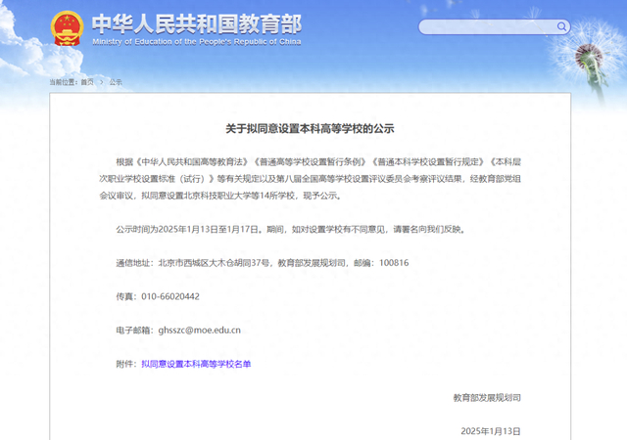Click the 通信地址 address line
The width and height of the screenshot is (627, 440).
coord(263,263)
